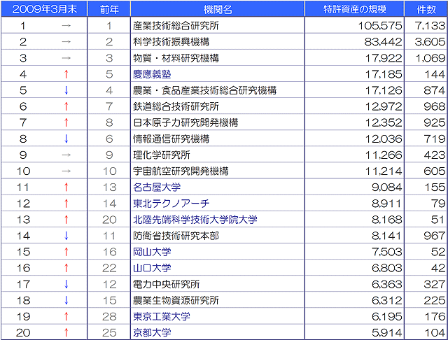Screen dimensions: 448x340
Task: Visit the 東京工業大学 link
Action: (x=161, y=316)
